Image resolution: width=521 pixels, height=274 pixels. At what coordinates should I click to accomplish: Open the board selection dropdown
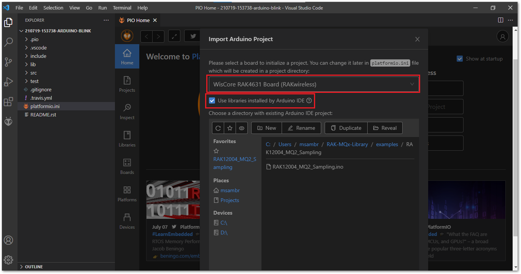click(x=314, y=84)
